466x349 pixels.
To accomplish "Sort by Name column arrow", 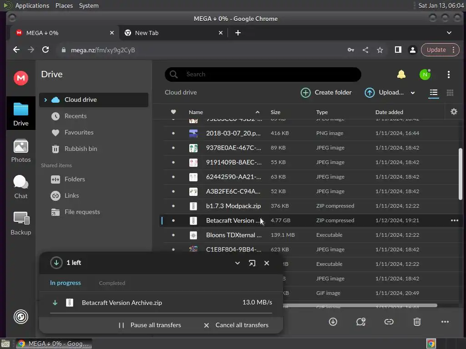I will 258,112.
